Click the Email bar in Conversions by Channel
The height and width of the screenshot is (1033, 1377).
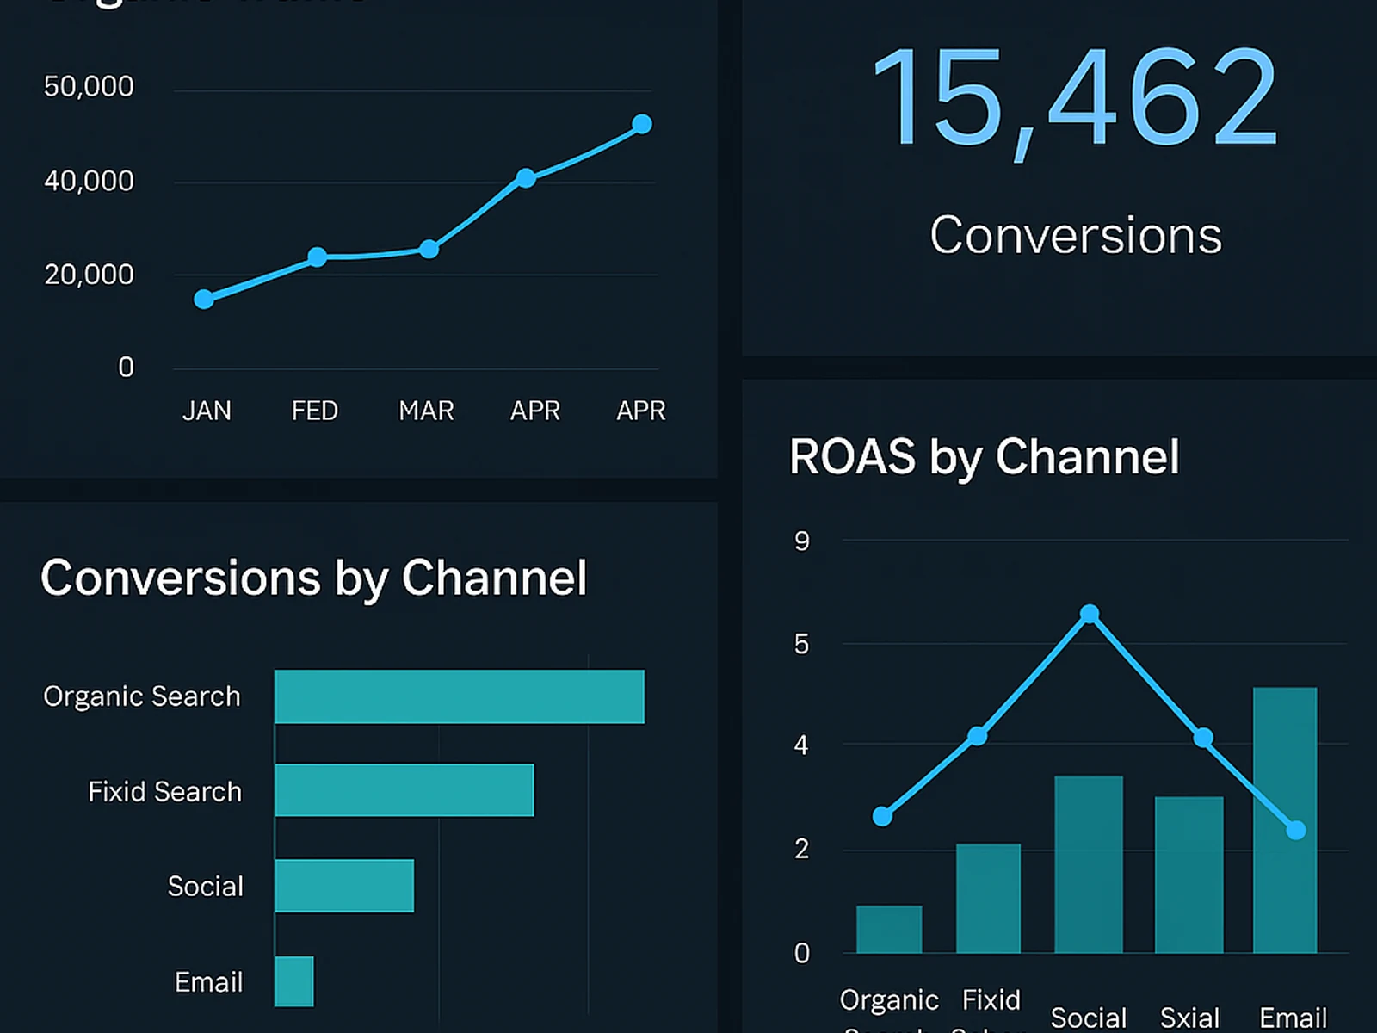tap(293, 981)
